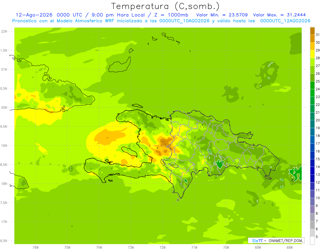Click the "72W" longitude axis label

pyautogui.click(x=162, y=247)
